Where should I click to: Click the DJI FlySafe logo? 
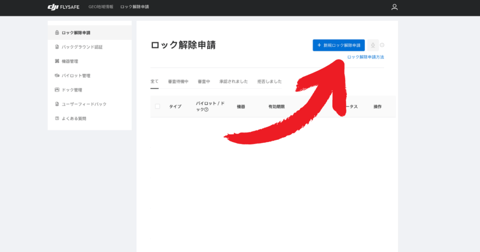pyautogui.click(x=63, y=7)
